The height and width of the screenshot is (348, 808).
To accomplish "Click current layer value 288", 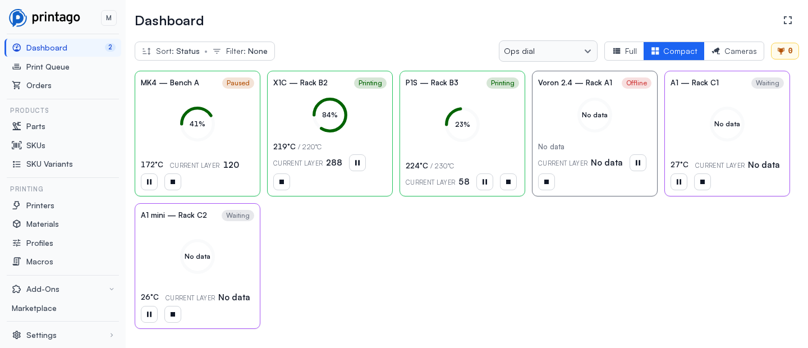I will tap(334, 163).
